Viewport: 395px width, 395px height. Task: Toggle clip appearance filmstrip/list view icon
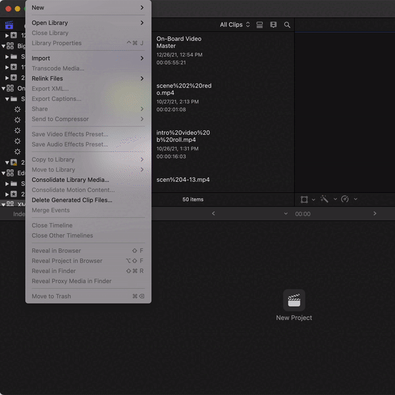(x=259, y=25)
